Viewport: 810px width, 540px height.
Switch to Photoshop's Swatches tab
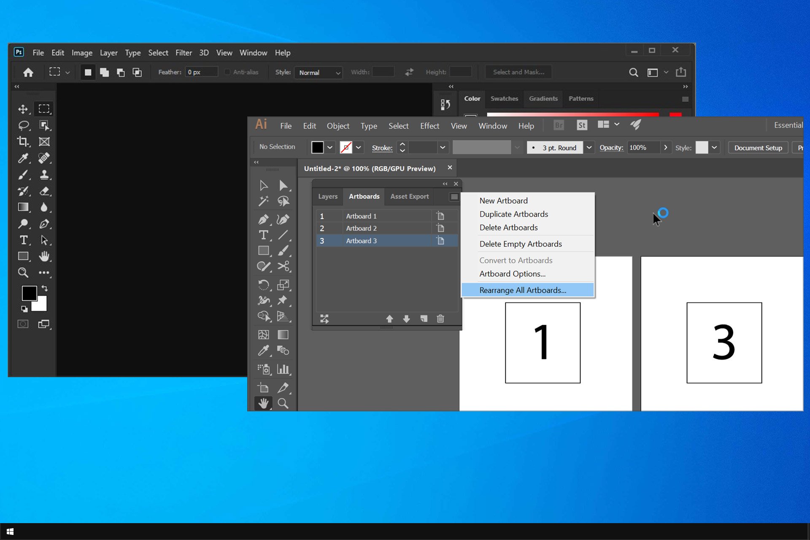pyautogui.click(x=504, y=99)
